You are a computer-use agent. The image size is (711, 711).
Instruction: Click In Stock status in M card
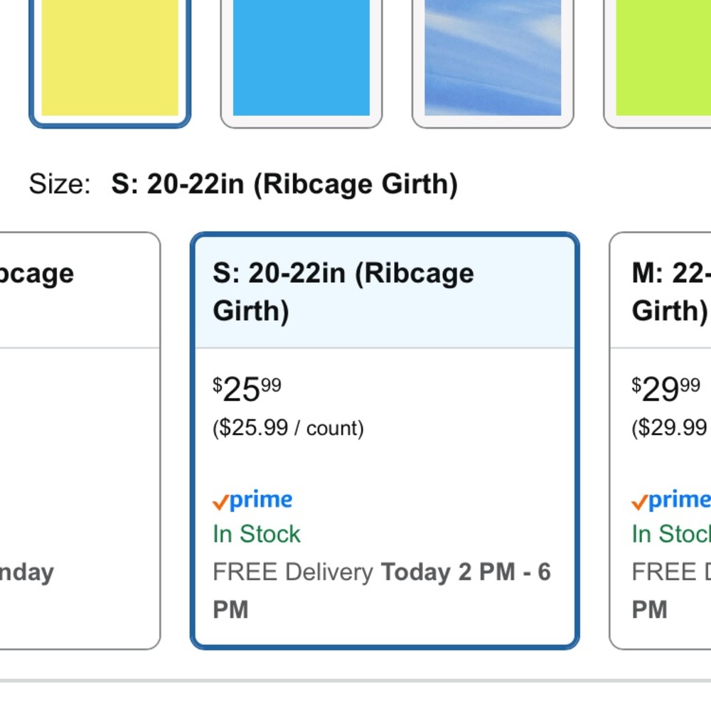[x=671, y=534]
